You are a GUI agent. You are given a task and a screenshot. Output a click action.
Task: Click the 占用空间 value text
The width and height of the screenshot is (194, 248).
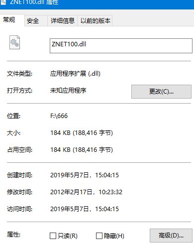pyautogui.click(x=82, y=150)
